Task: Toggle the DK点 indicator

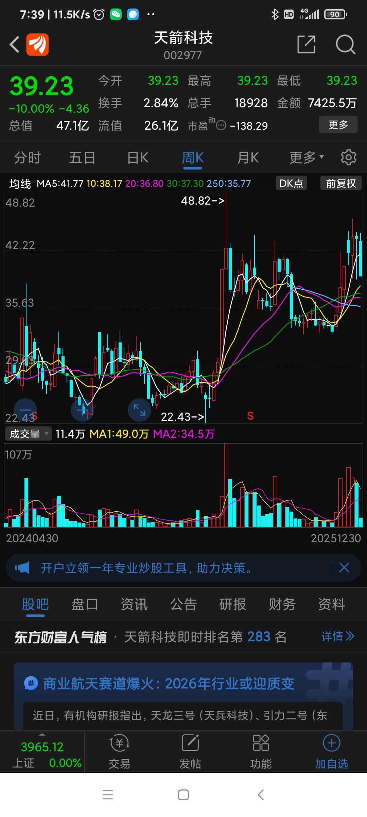Action: pos(291,183)
